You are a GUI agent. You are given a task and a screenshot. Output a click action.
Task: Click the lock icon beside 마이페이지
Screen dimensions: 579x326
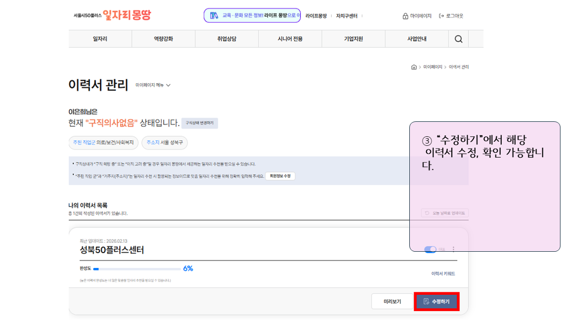[405, 16]
